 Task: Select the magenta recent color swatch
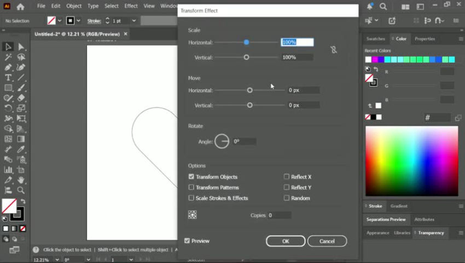pyautogui.click(x=375, y=59)
